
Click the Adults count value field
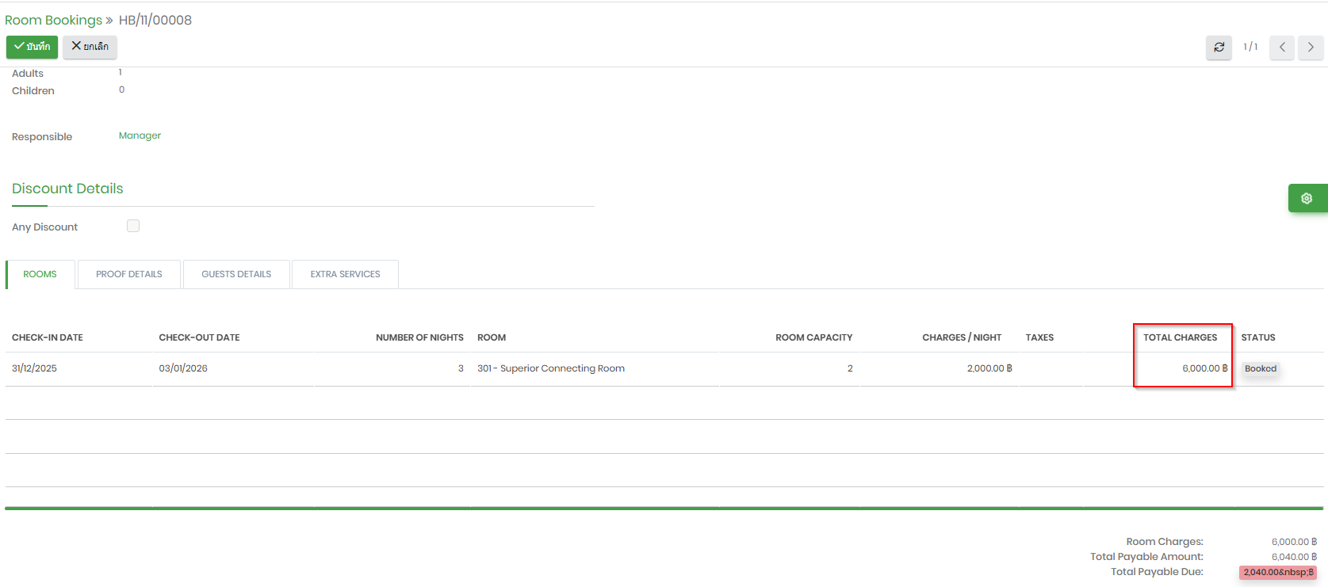(121, 72)
